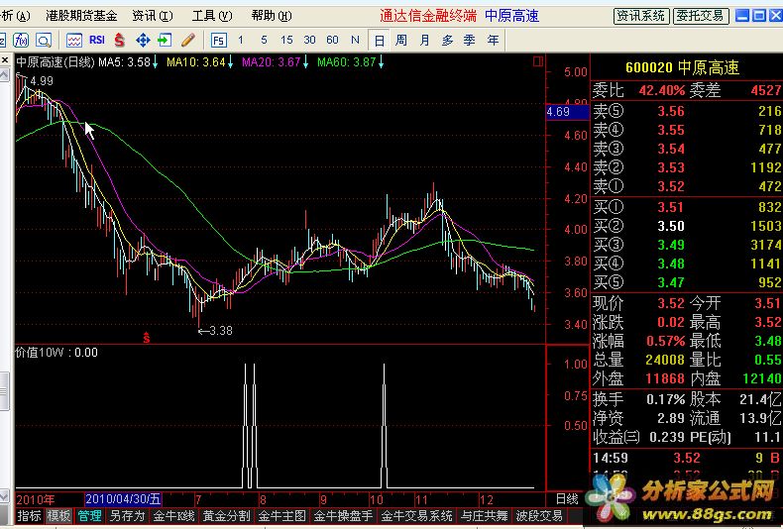The height and width of the screenshot is (529, 783).
Task: Switch to 60-minute period
Action: (x=332, y=40)
